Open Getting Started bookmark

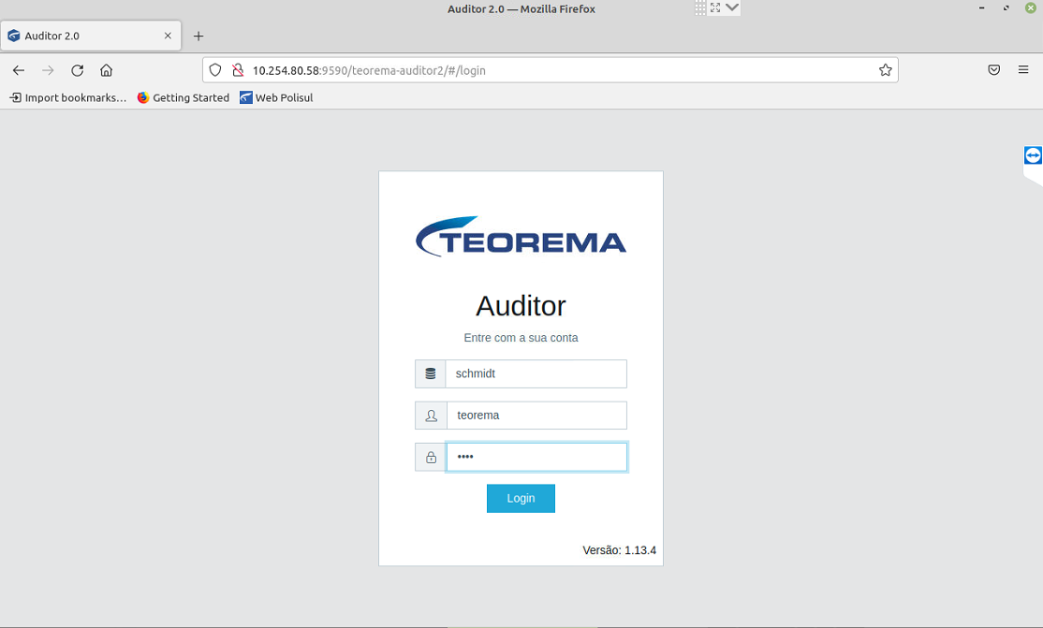point(183,97)
